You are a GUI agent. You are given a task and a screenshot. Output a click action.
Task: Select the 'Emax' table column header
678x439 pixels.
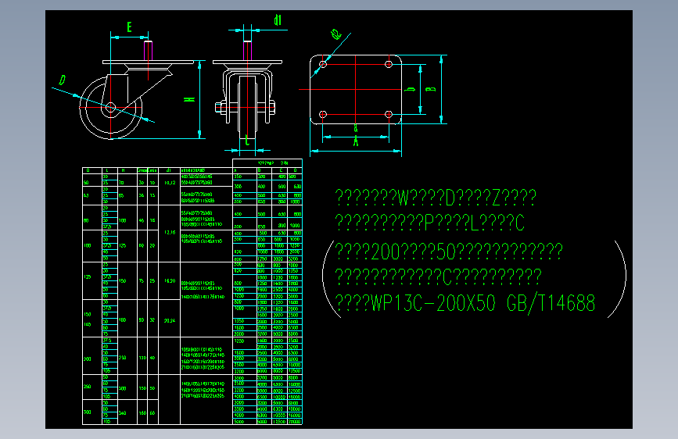(142, 170)
